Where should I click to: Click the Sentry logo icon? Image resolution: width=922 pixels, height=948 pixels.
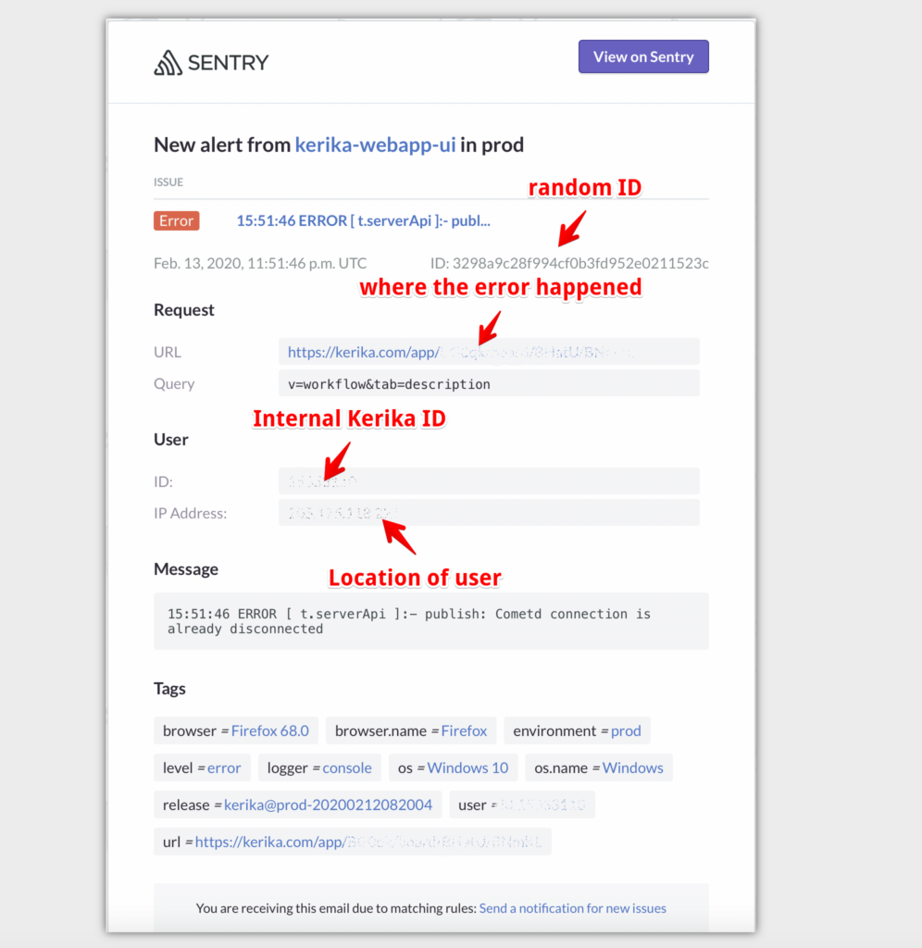click(168, 62)
